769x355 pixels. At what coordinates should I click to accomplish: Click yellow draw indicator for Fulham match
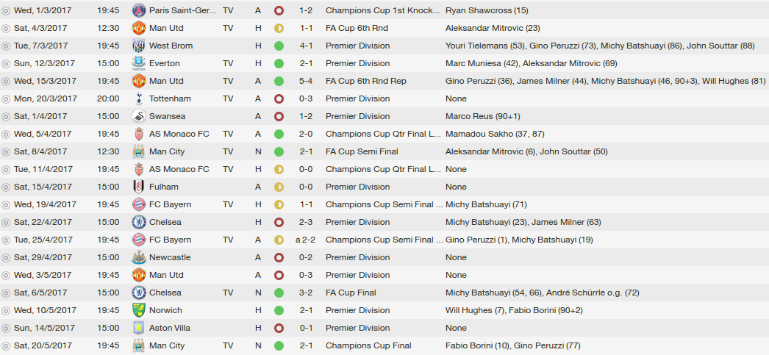(x=279, y=187)
